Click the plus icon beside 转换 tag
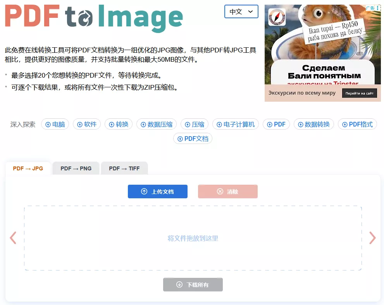384x305 pixels. (x=112, y=124)
